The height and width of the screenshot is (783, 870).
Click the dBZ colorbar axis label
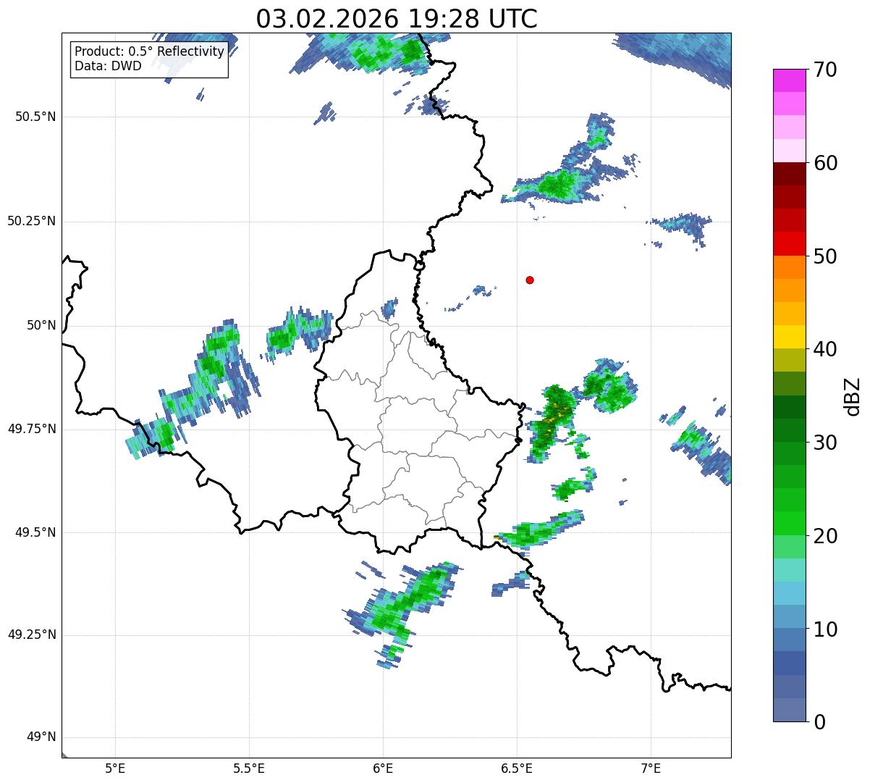(x=853, y=395)
